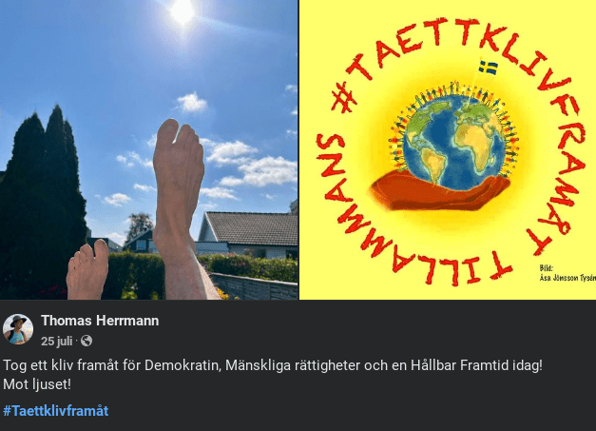Viewport: 596px width, 431px height.
Task: Click the lower foot in the photo
Action: click(87, 269)
